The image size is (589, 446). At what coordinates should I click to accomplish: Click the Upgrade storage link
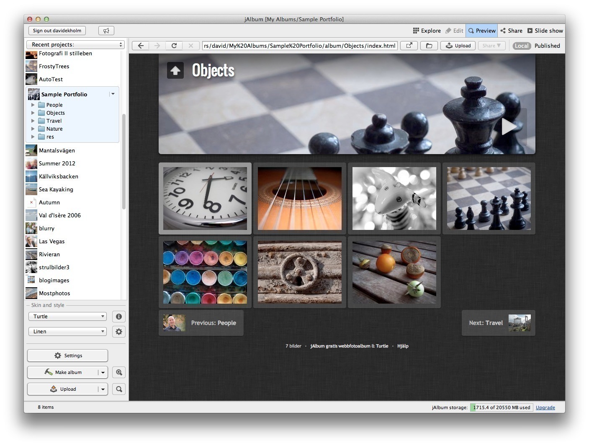point(545,407)
